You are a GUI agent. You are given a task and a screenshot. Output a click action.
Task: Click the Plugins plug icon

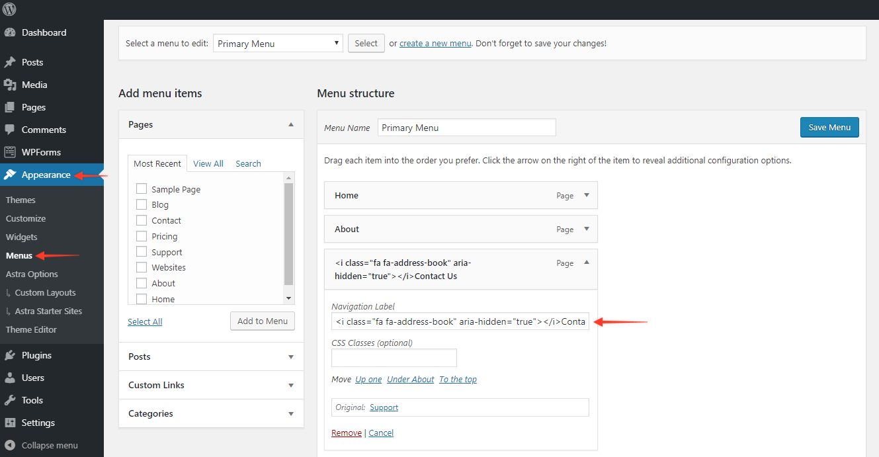[10, 355]
